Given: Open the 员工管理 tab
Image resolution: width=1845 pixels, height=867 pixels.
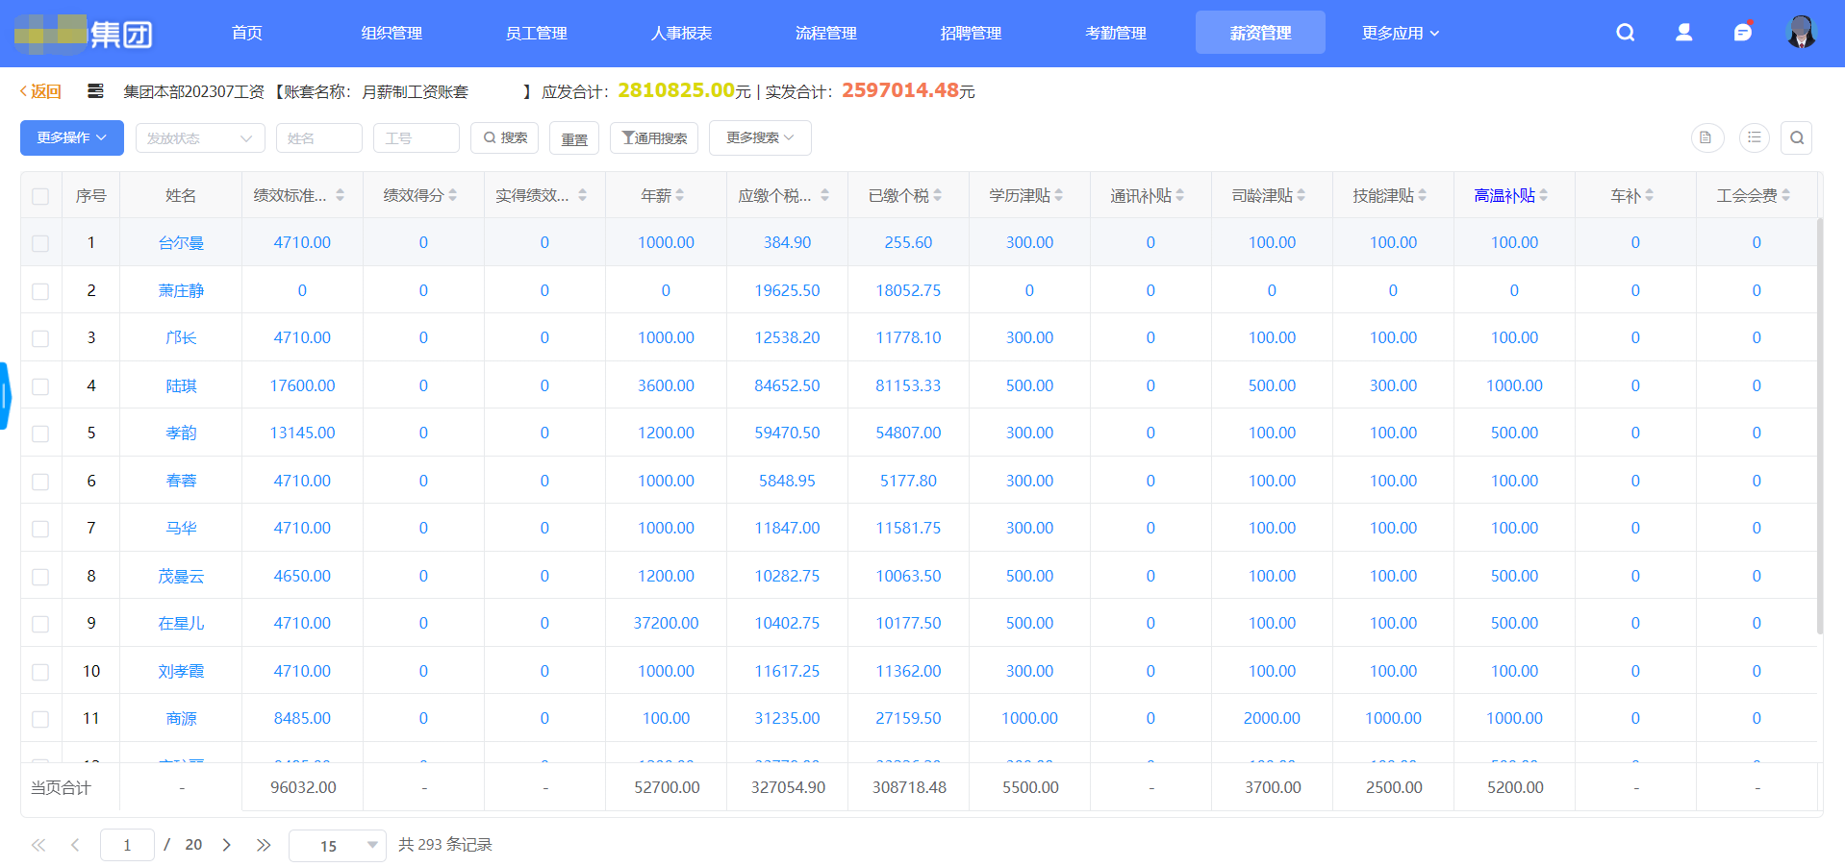Looking at the screenshot, I should [x=537, y=33].
